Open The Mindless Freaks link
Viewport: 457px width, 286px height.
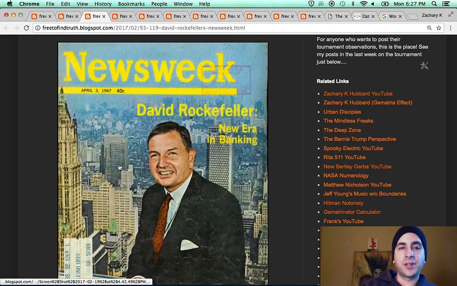pos(348,121)
